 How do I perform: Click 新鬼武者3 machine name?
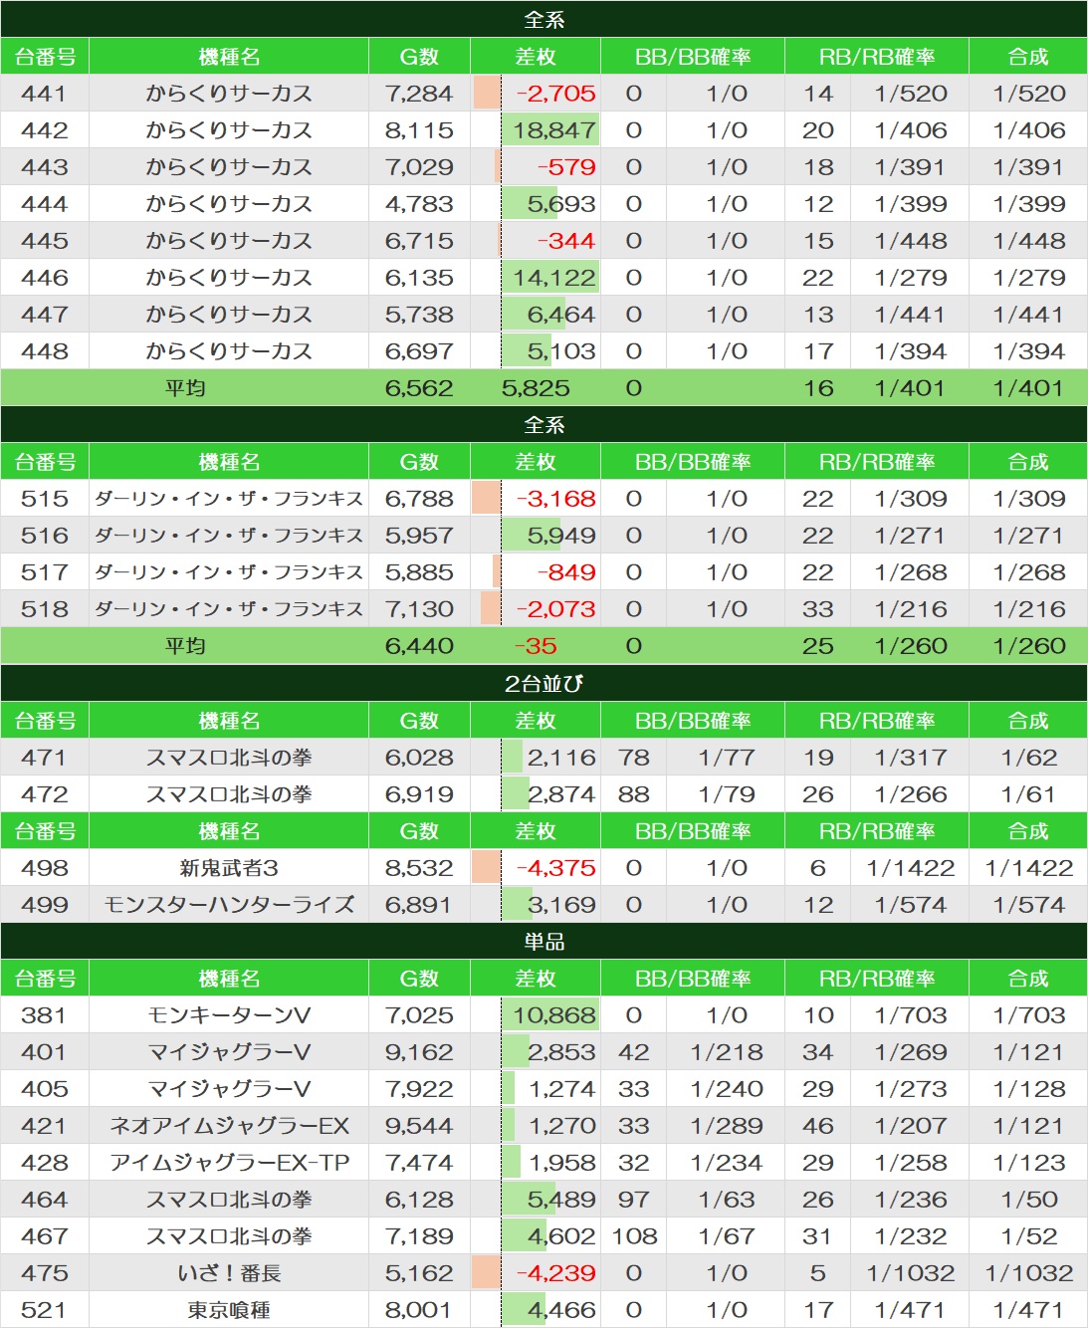[x=229, y=868]
